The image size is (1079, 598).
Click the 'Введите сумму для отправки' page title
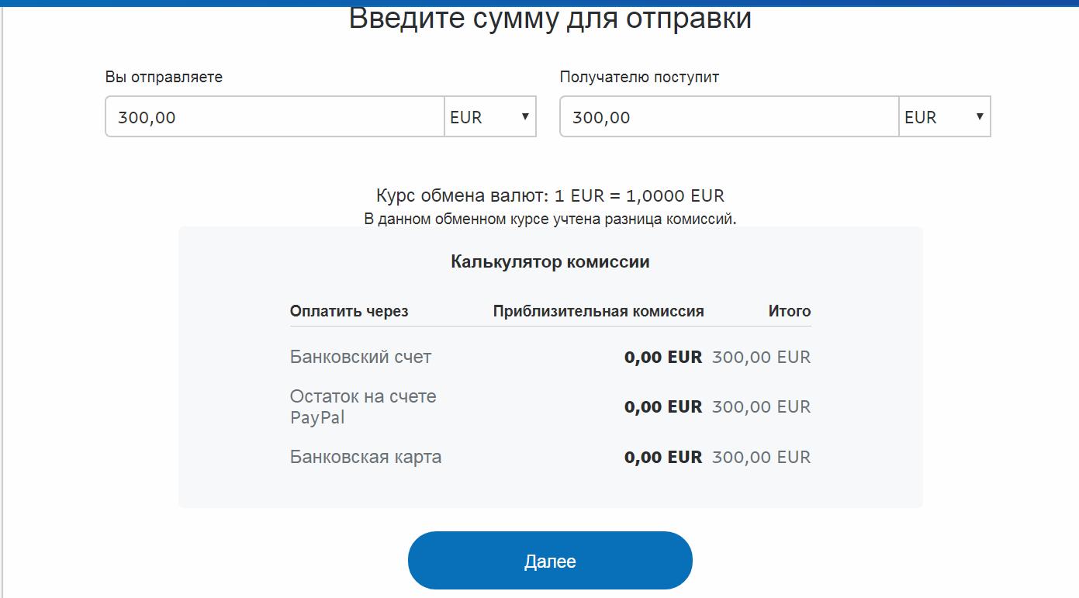[x=550, y=18]
